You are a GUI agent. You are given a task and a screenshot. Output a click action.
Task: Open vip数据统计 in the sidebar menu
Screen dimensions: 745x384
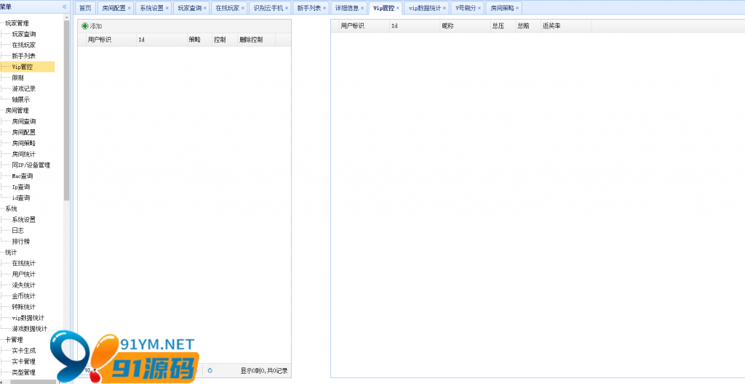point(28,318)
